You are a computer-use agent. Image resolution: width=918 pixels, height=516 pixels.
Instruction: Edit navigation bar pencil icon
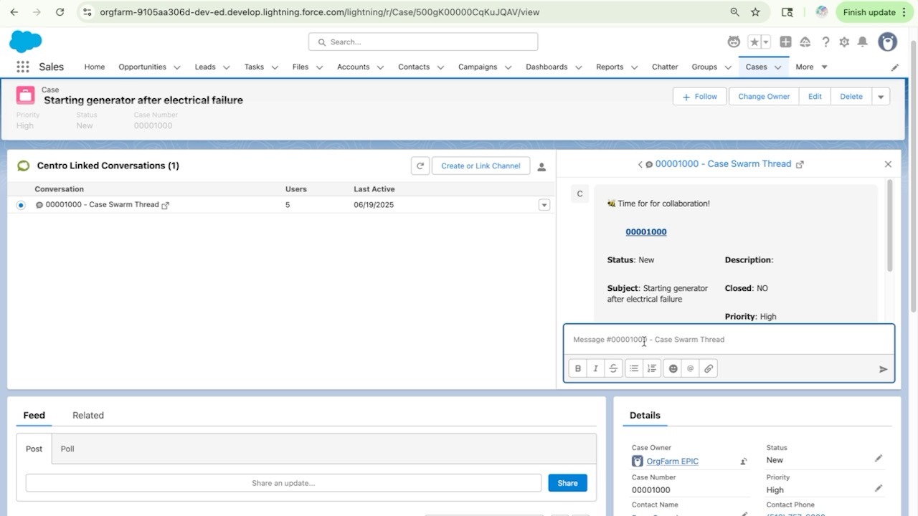895,67
